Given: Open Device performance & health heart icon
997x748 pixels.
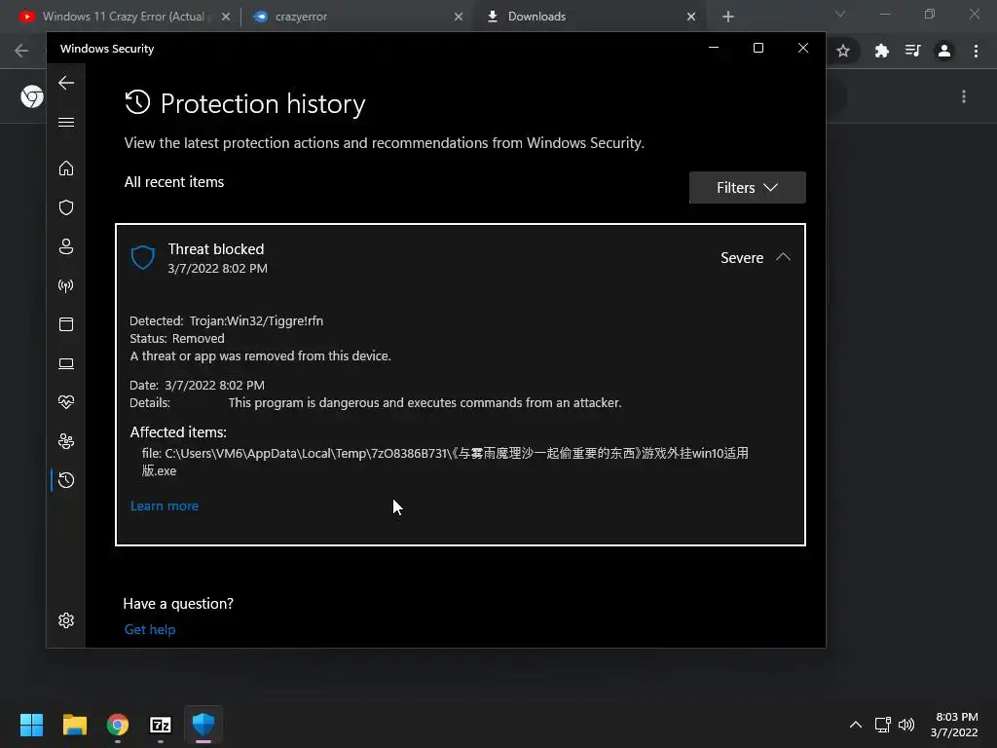Looking at the screenshot, I should pos(66,402).
